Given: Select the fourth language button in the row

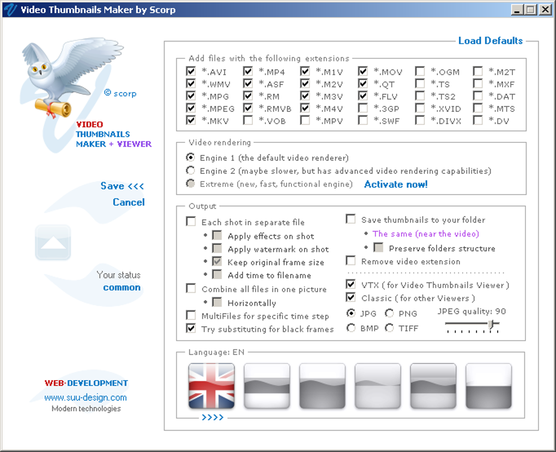Looking at the screenshot, I should 378,386.
